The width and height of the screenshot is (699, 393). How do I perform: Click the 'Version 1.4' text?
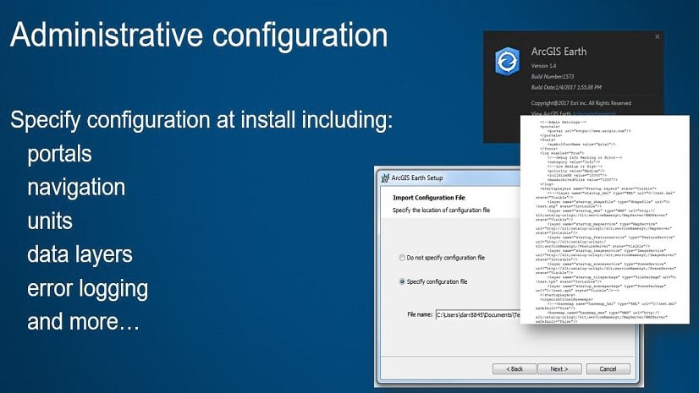543,66
